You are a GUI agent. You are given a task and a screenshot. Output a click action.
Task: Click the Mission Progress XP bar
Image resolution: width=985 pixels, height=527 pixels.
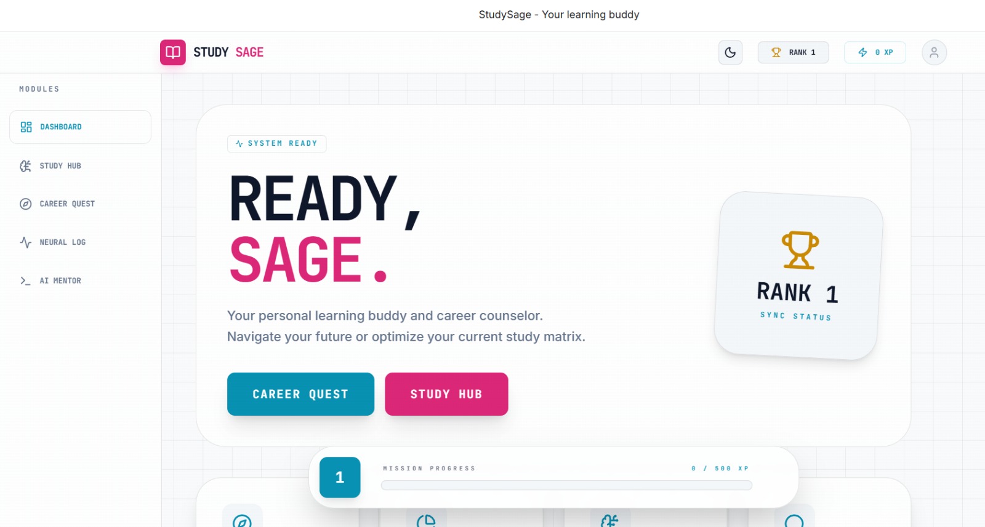click(x=566, y=485)
